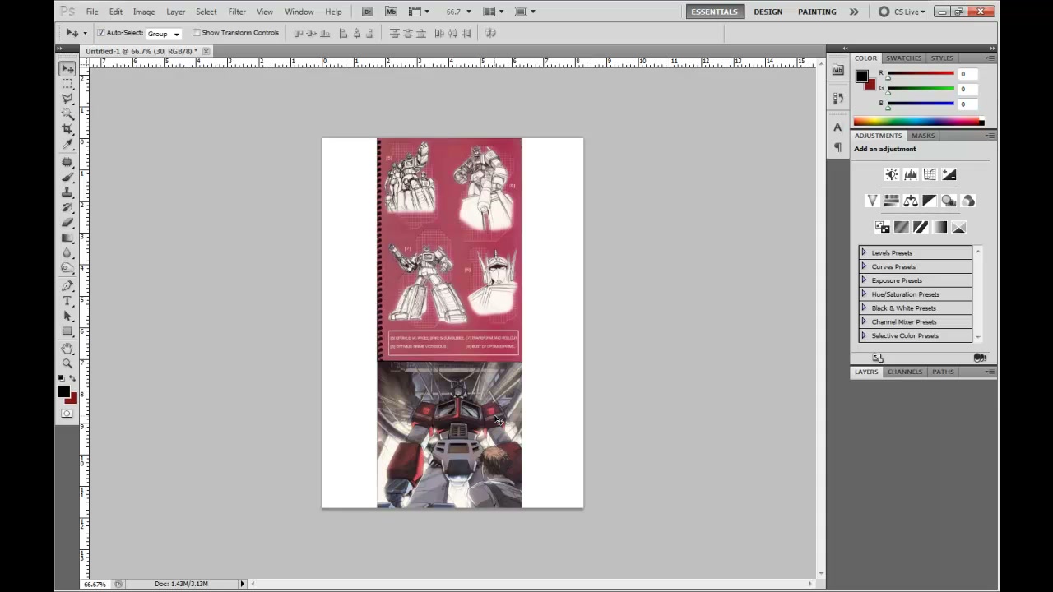1053x592 pixels.
Task: Switch to Painting workspace
Action: click(x=817, y=12)
